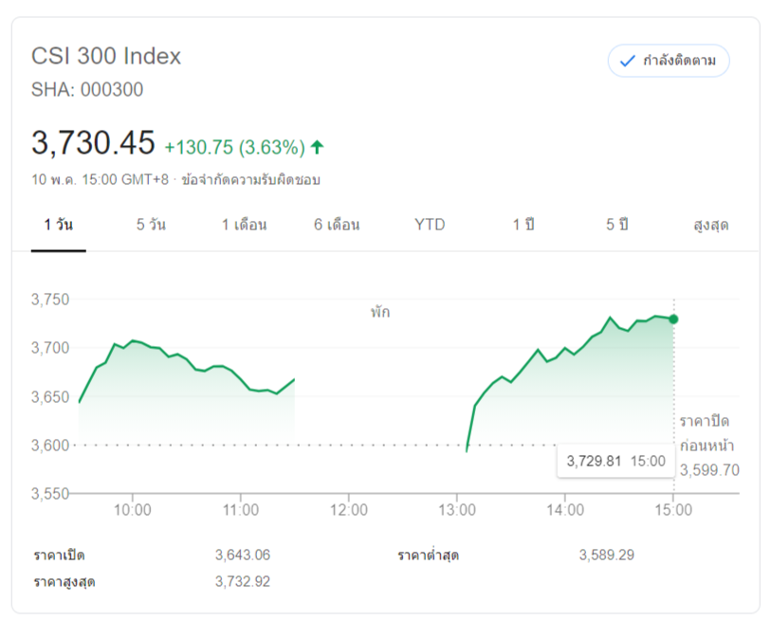The width and height of the screenshot is (771, 620).
Task: Select the 6 เดือน tab
Action: pos(337,225)
